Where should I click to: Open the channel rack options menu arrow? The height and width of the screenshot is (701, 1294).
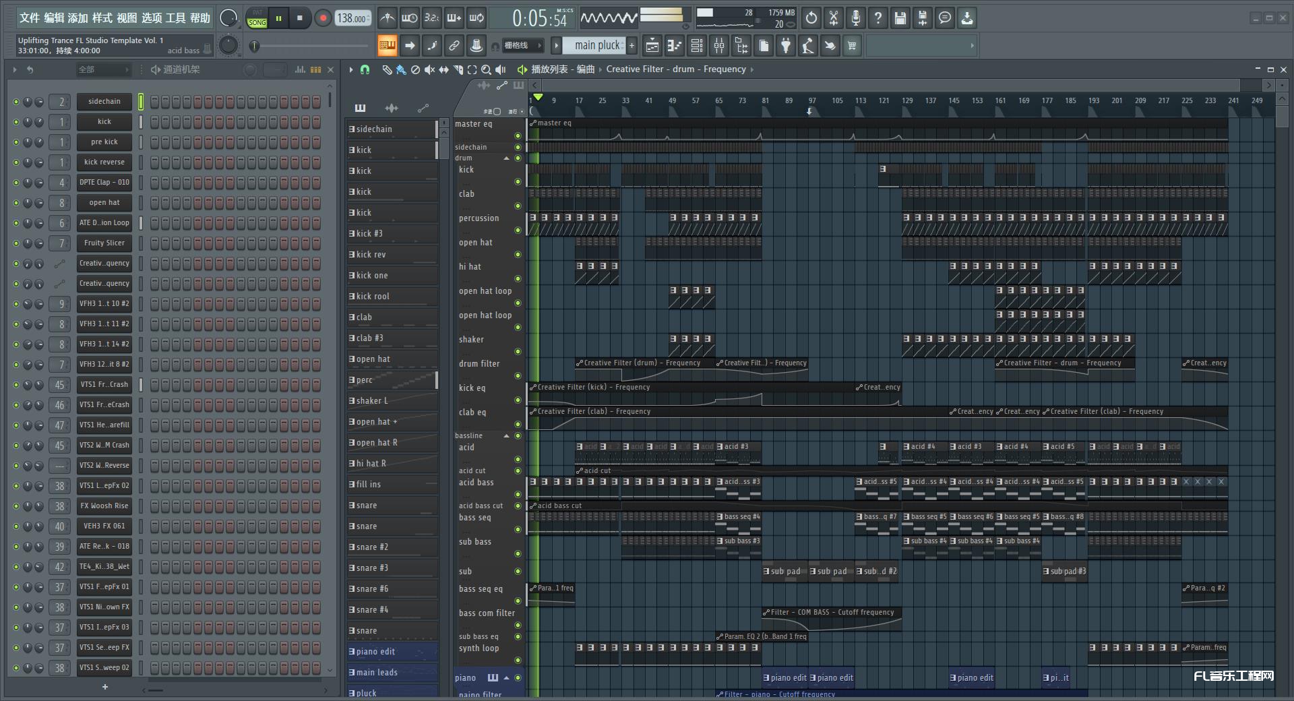coord(15,69)
